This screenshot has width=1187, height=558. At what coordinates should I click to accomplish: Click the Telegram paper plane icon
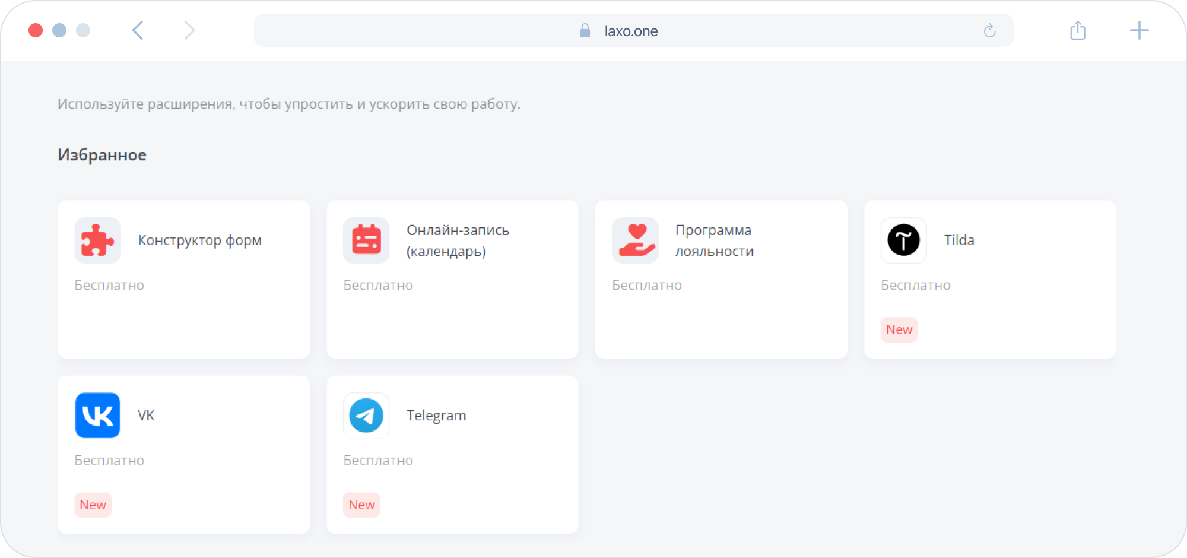pos(366,416)
